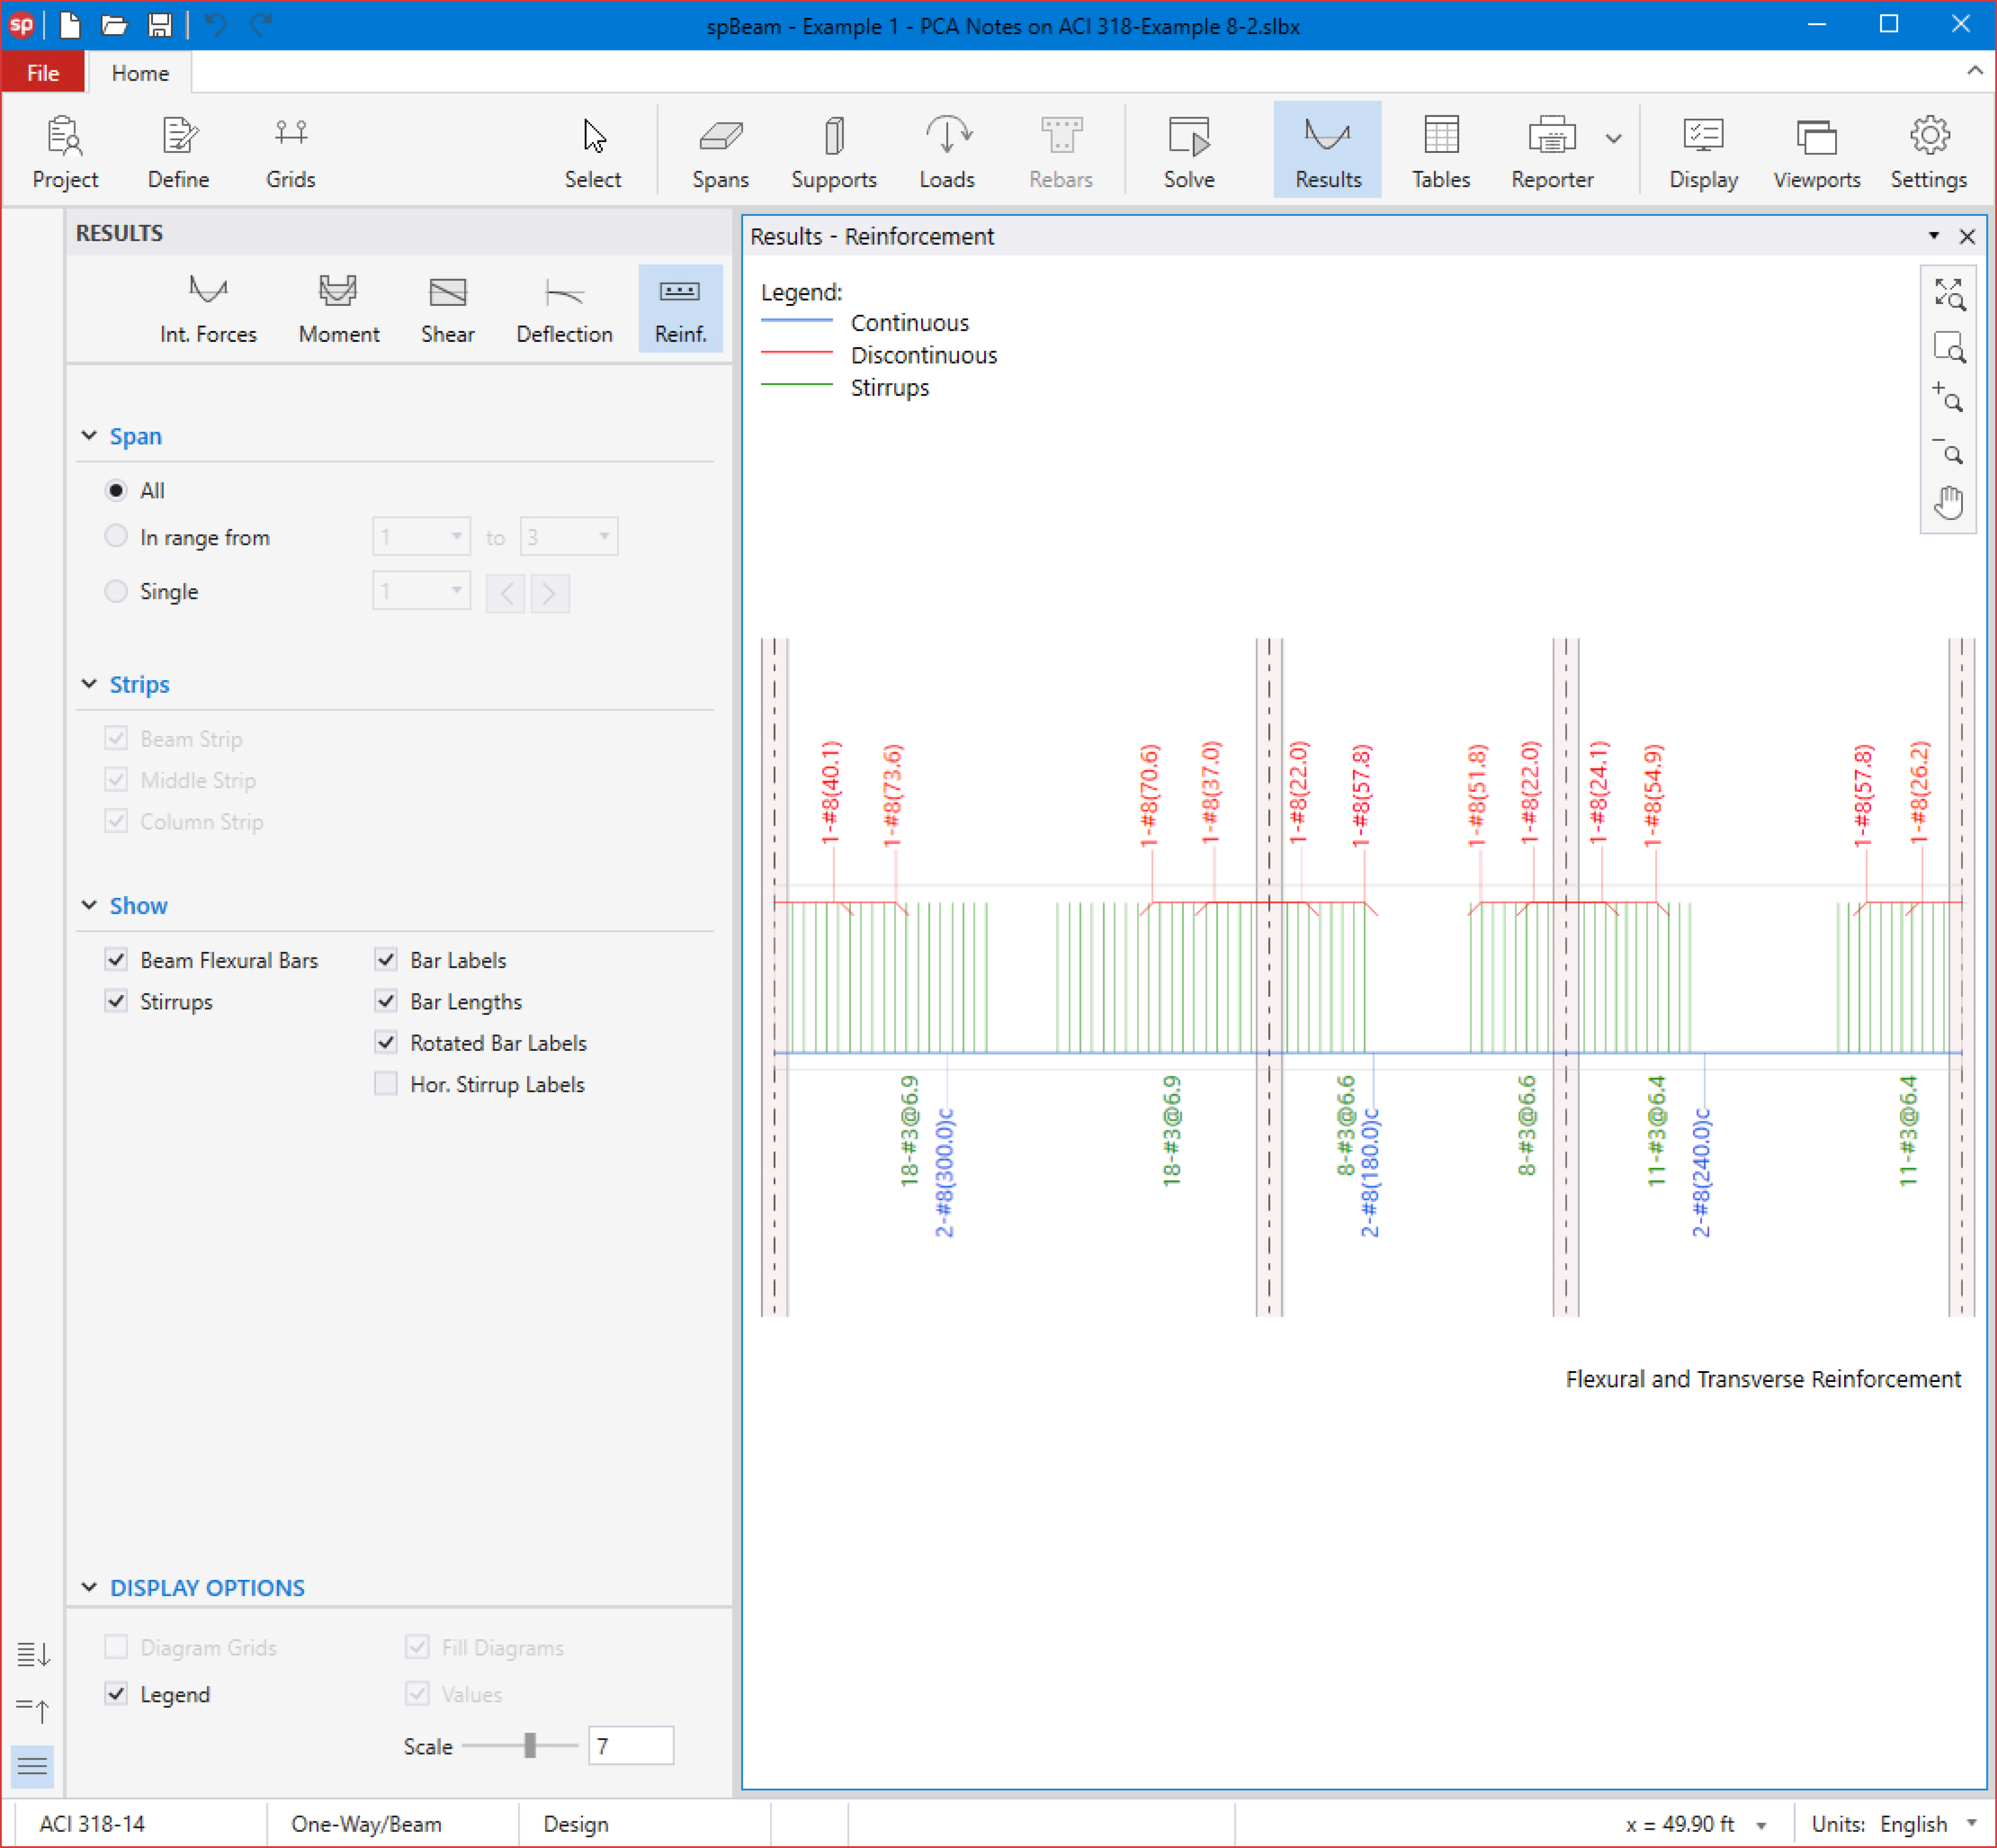The width and height of the screenshot is (1997, 1848).
Task: Click the Scale value input field
Action: tap(630, 1746)
